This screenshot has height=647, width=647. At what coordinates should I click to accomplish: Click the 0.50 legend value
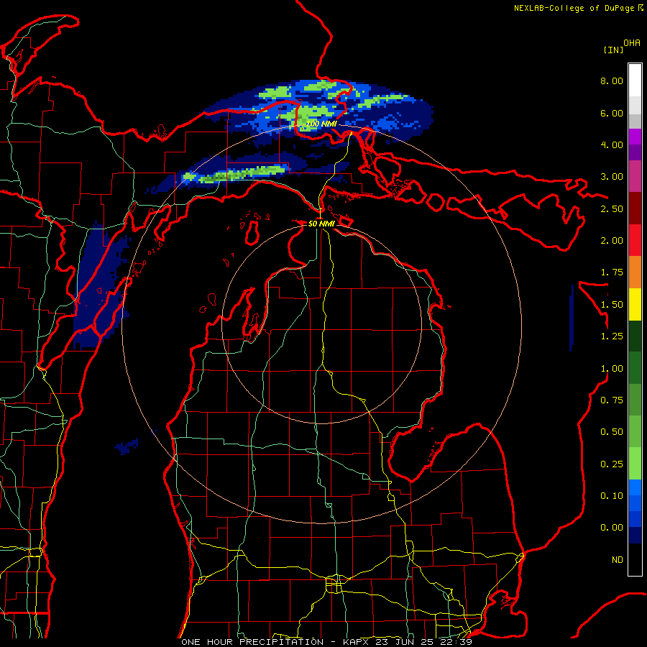pyautogui.click(x=612, y=432)
